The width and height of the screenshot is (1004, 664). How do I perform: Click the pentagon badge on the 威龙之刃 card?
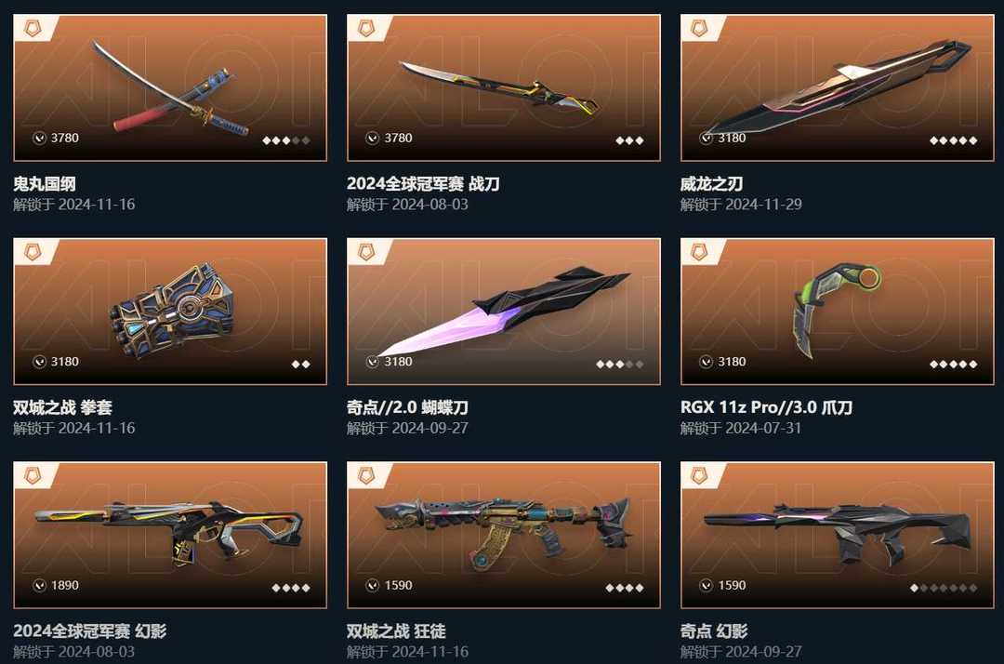(x=699, y=28)
